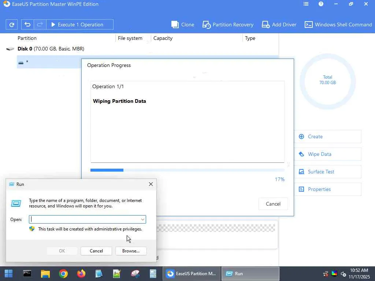Click the Total 70.00 GB usage ring

[x=328, y=82]
